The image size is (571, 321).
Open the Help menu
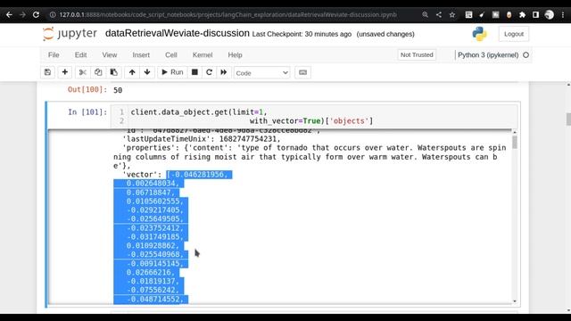tap(235, 55)
